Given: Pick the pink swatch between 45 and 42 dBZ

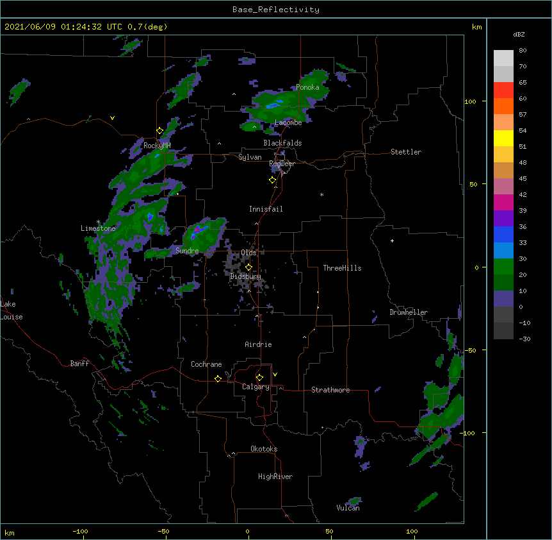Looking at the screenshot, I should click(503, 187).
